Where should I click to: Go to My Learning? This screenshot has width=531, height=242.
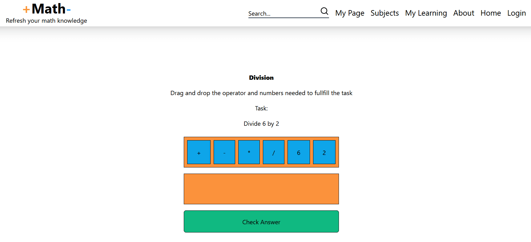[426, 13]
